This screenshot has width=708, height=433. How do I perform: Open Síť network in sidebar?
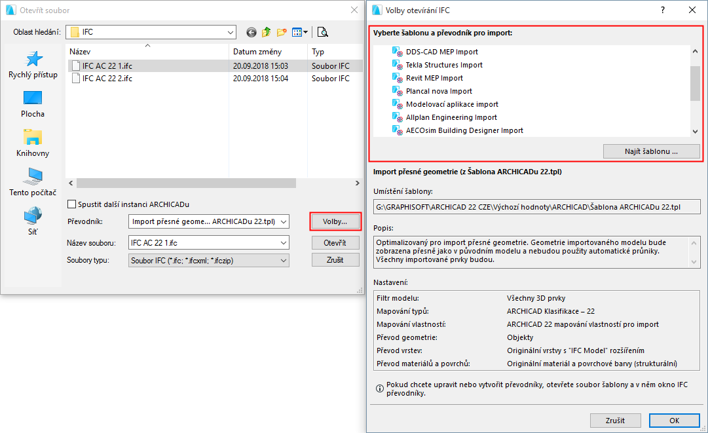(33, 221)
